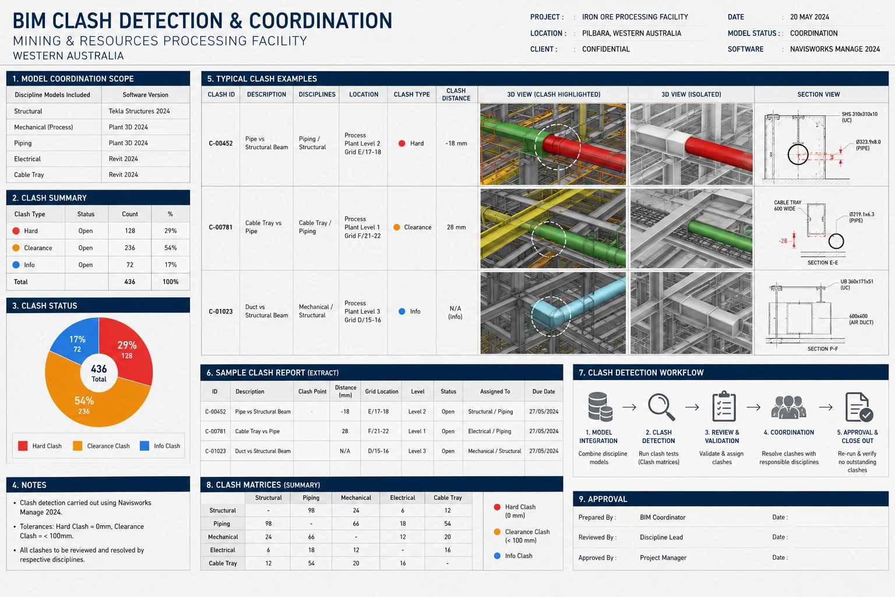
Task: Click Process Plant Level 1 Grid F/21-22 location
Action: (362, 227)
